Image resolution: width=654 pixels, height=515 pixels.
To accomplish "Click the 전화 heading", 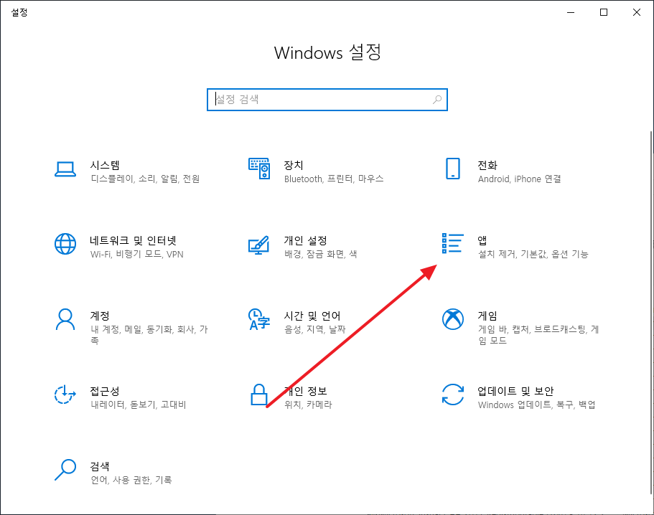I will pos(487,166).
